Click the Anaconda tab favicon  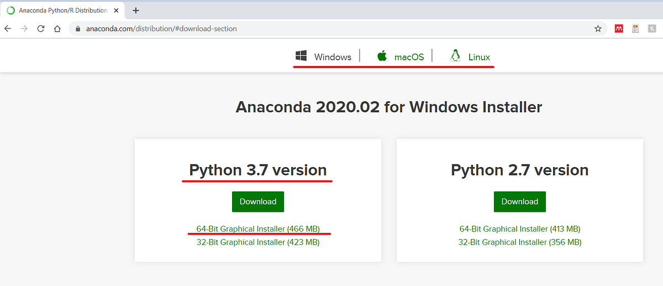[11, 11]
